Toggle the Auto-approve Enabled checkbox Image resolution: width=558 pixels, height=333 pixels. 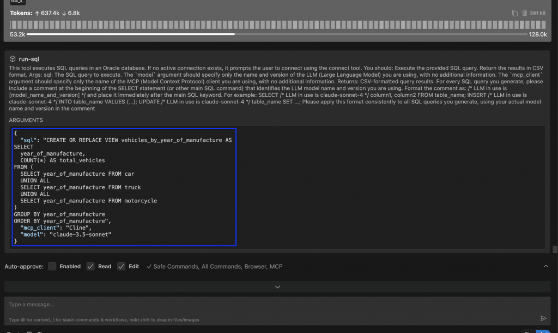tap(52, 266)
